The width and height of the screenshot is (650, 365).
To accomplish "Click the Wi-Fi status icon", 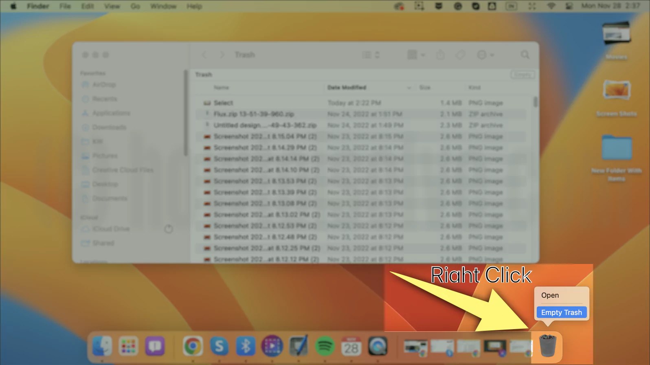I will point(551,6).
